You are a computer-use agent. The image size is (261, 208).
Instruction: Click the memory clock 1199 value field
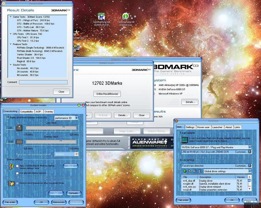pos(10,142)
